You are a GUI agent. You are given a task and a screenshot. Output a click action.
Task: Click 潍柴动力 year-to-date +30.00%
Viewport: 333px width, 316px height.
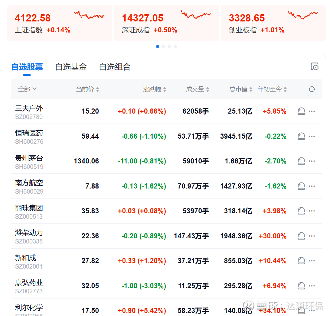tap(273, 236)
